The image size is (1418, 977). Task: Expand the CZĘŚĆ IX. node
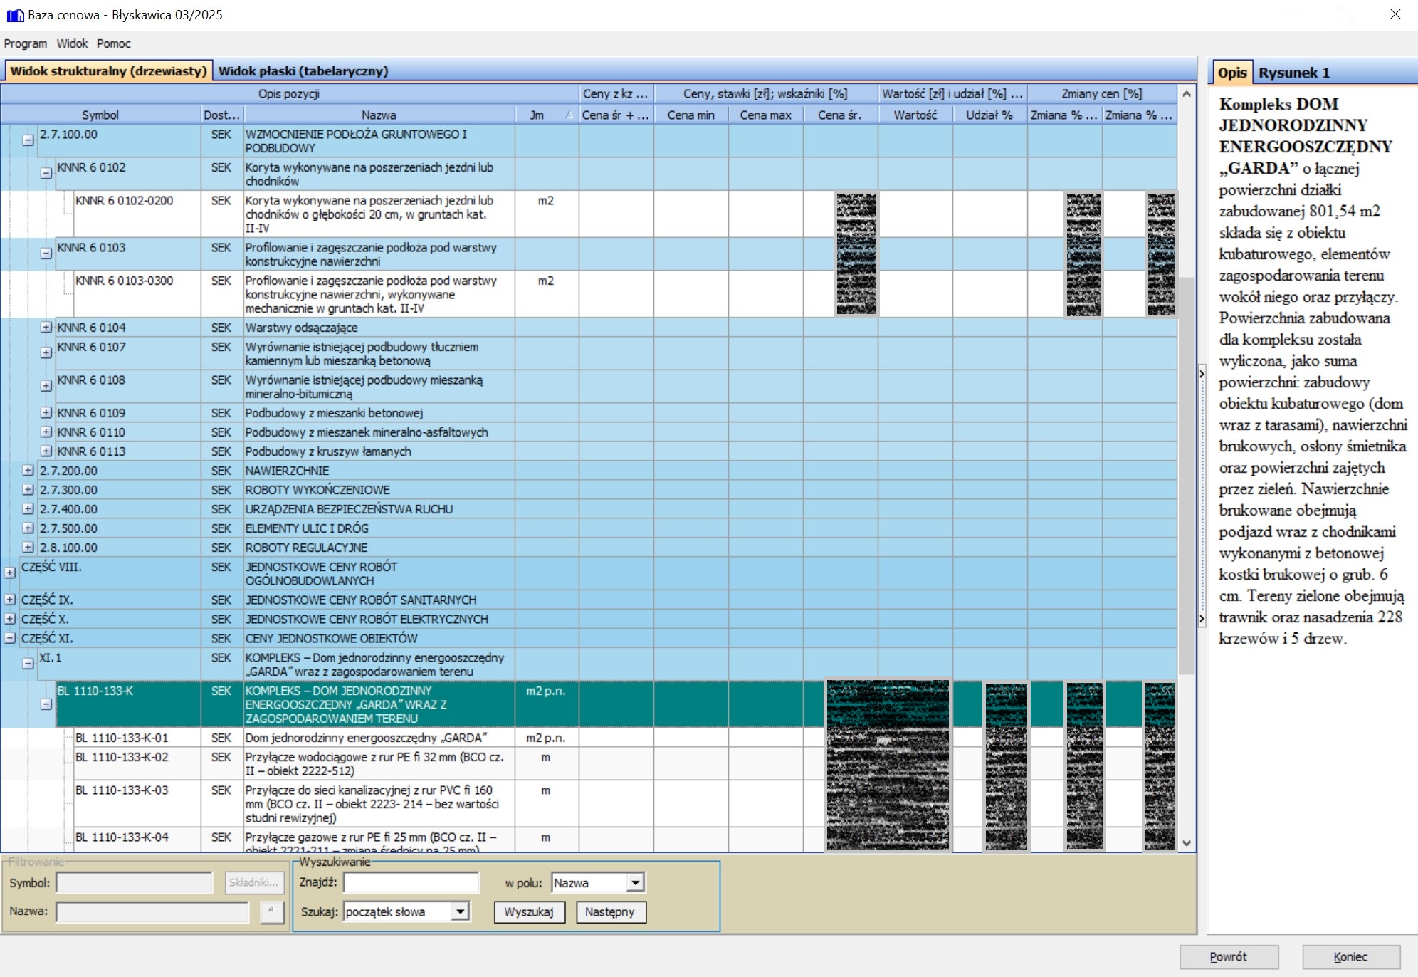[10, 600]
